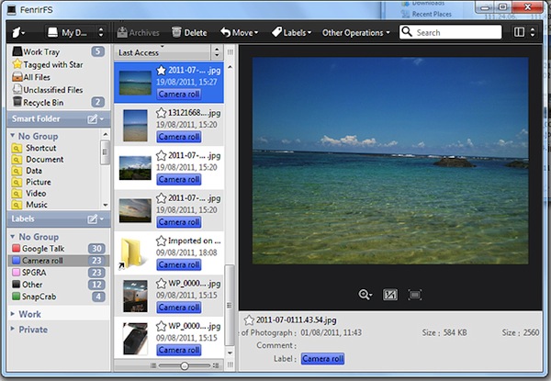Open the Other Operations menu
The image size is (551, 381).
[356, 33]
